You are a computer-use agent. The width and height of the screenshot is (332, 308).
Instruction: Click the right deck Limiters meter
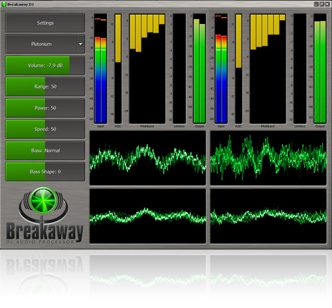tap(300, 69)
